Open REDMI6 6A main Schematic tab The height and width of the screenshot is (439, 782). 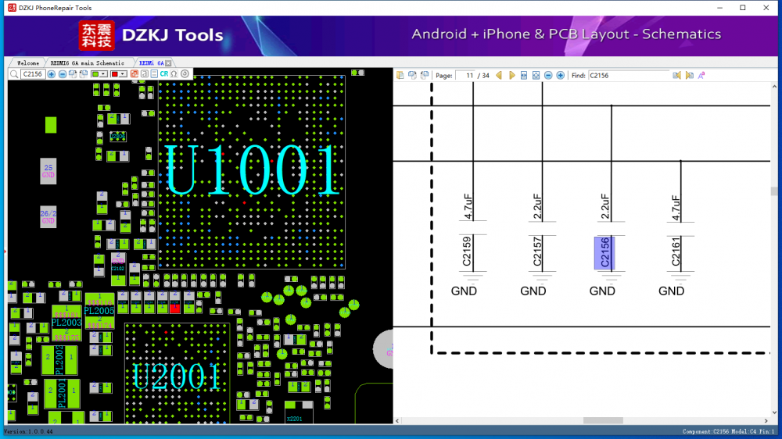pyautogui.click(x=88, y=63)
